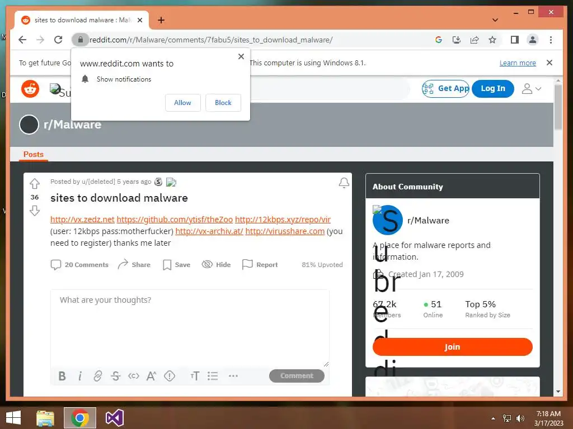Block Reddit notifications
Viewport: 573px width, 429px height.
point(223,103)
